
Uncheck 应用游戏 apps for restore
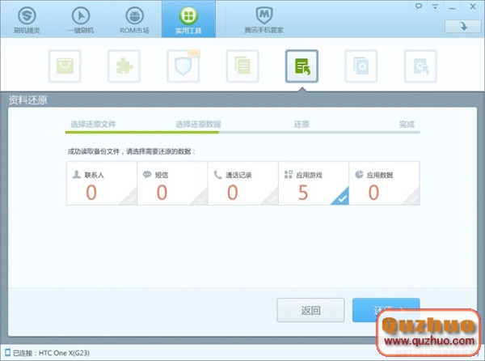(x=314, y=183)
